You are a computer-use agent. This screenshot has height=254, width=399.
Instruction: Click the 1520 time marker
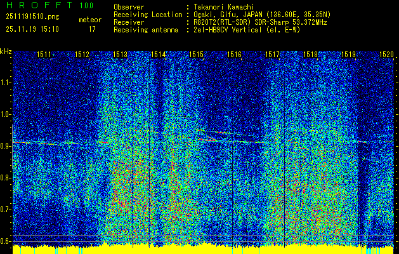386,55
